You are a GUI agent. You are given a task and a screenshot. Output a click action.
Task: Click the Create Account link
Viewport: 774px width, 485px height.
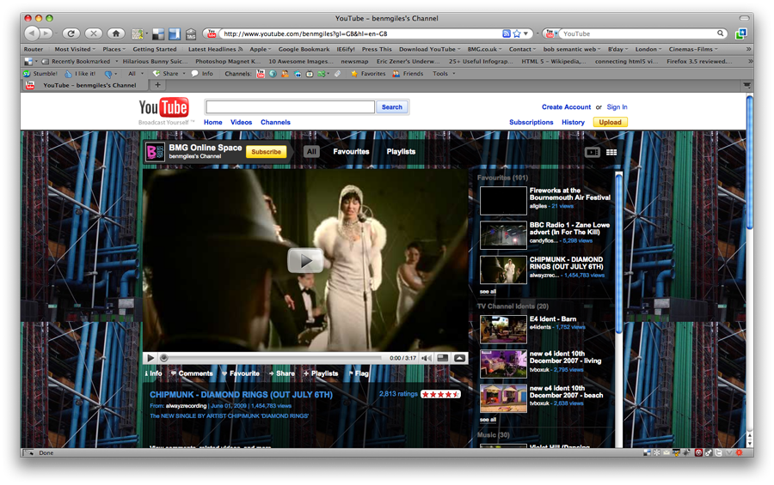pyautogui.click(x=566, y=107)
